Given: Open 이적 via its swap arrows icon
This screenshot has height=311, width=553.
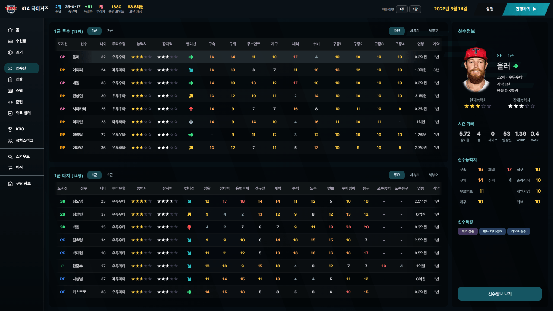Looking at the screenshot, I should [x=10, y=168].
